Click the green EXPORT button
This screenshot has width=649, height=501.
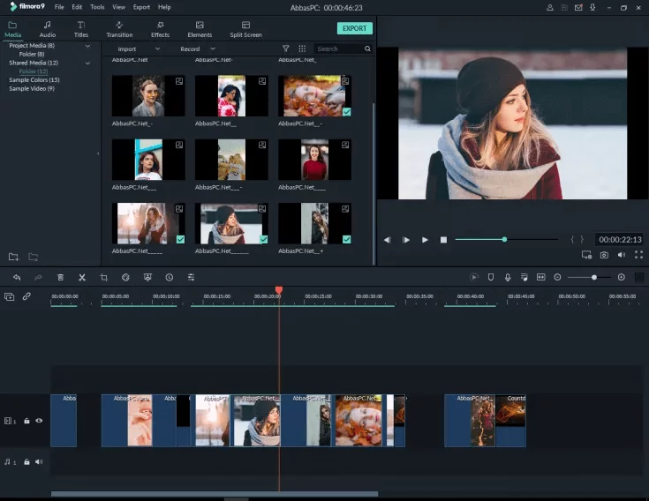[x=354, y=28]
